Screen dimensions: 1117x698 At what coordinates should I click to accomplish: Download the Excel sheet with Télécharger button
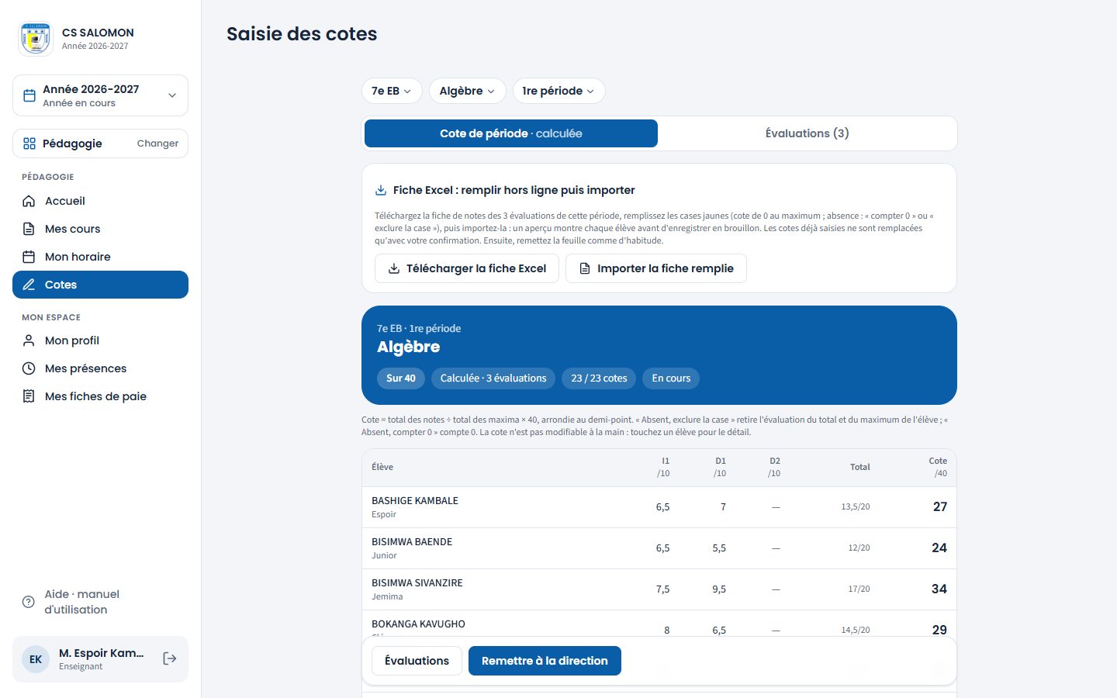point(467,268)
